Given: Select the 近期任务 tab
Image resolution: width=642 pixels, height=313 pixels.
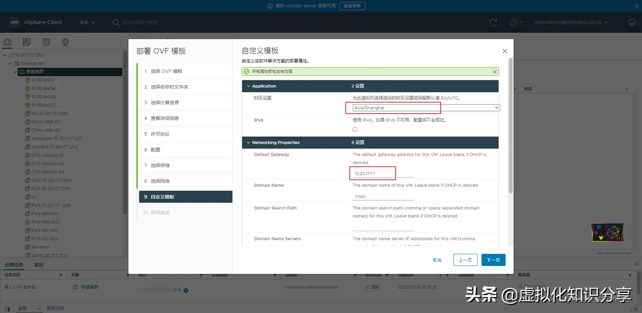Looking at the screenshot, I should (14, 265).
